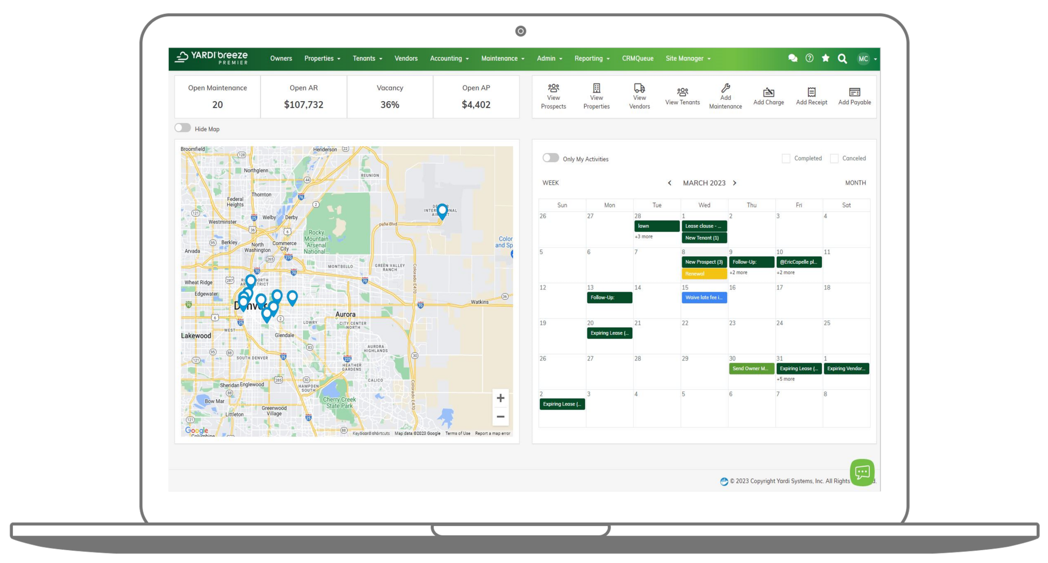Click the help question mark icon
Image resolution: width=1048 pixels, height=563 pixels.
809,58
